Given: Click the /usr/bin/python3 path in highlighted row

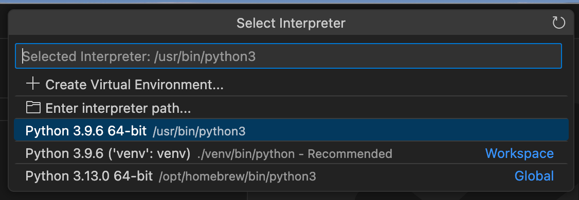Looking at the screenshot, I should click(199, 131).
